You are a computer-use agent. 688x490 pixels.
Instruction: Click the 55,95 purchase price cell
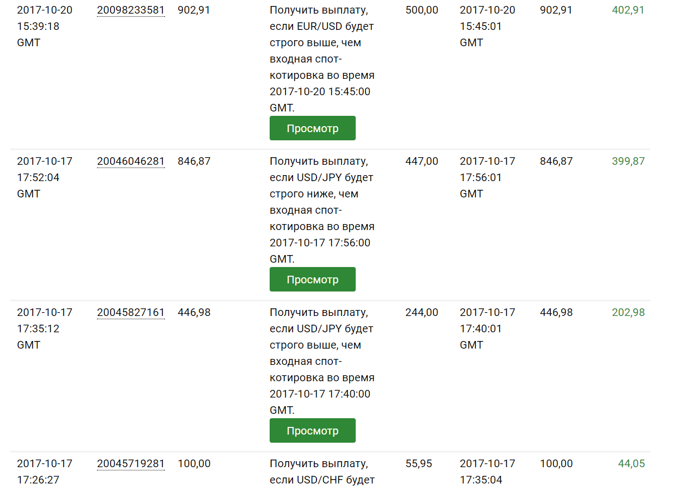[x=418, y=464]
